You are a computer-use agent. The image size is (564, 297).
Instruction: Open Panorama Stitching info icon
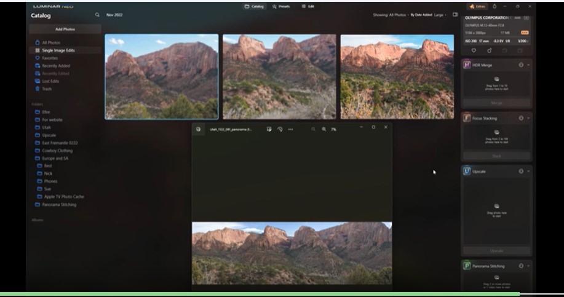[521, 266]
